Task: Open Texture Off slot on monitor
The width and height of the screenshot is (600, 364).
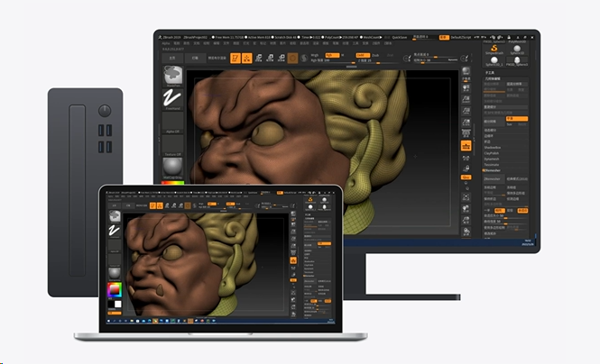Action: 172,145
